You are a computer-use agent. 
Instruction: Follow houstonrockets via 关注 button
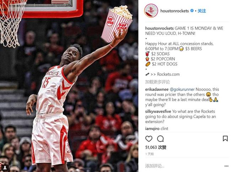pos(202,11)
